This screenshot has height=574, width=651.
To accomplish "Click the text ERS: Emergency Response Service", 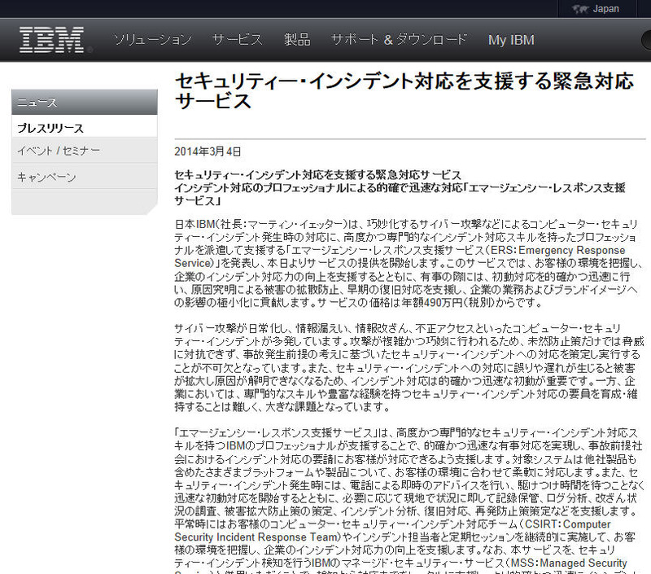I will [x=563, y=252].
